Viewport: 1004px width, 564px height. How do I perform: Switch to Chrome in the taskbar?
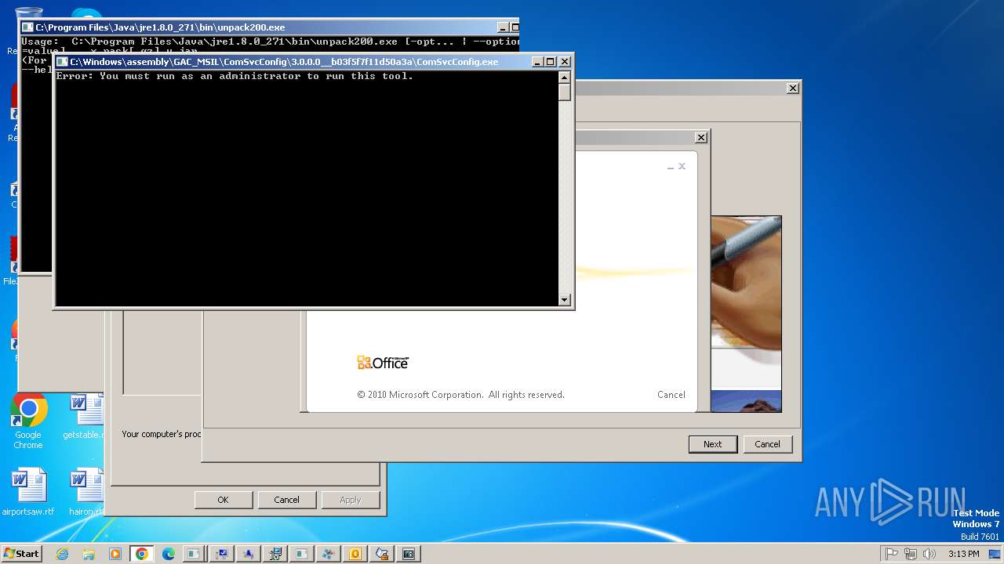click(141, 554)
